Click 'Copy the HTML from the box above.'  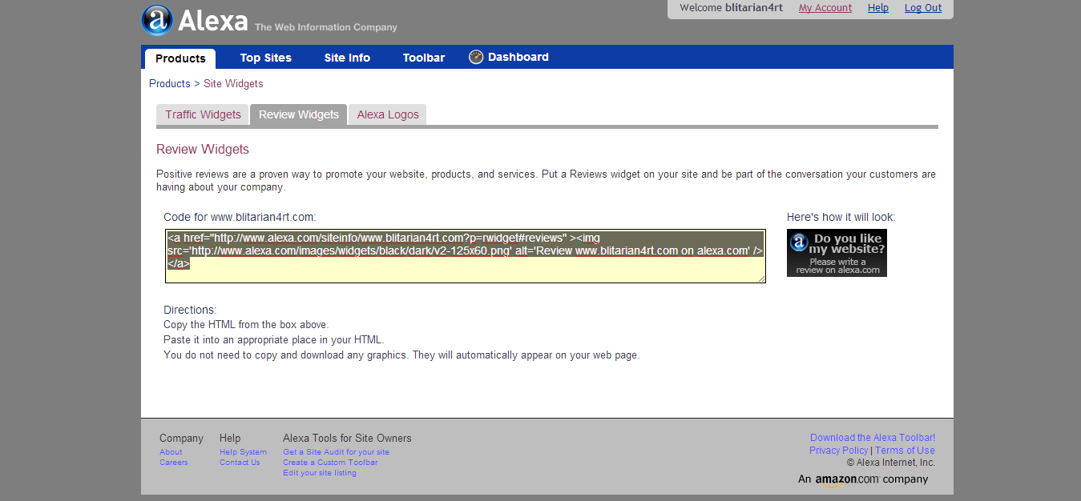(246, 325)
